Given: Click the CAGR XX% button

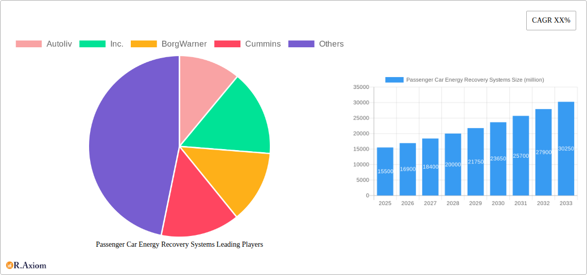Looking at the screenshot, I should 551,21.
